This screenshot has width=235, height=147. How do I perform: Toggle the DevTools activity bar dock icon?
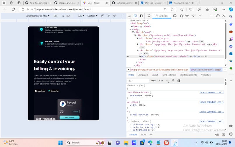point(141,16)
